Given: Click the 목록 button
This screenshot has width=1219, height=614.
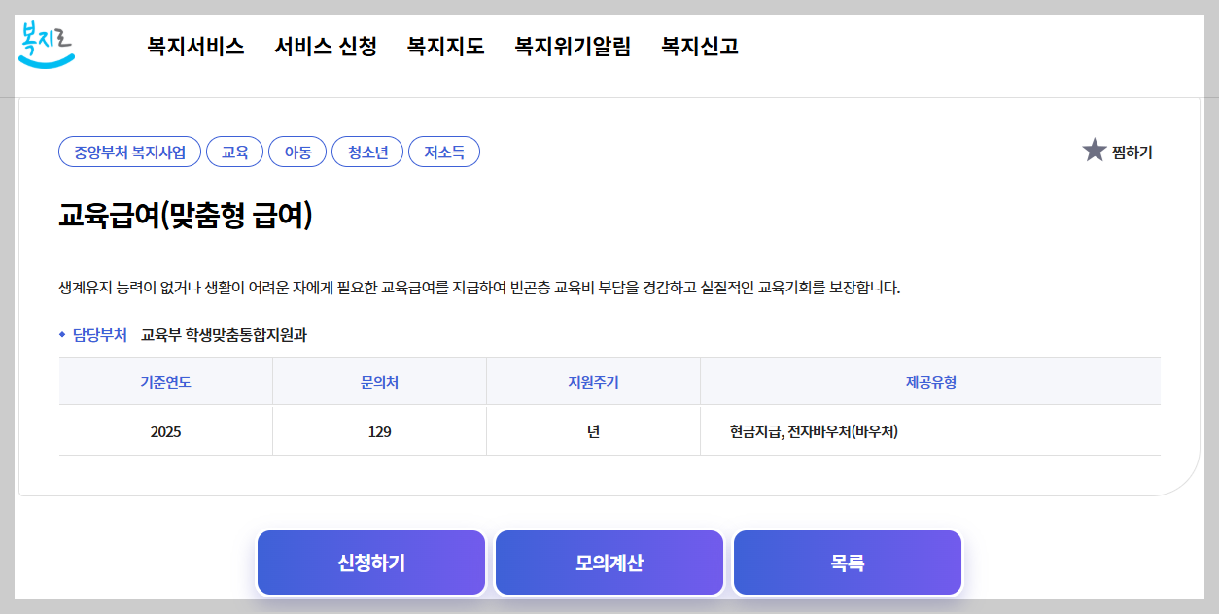Looking at the screenshot, I should click(x=847, y=562).
